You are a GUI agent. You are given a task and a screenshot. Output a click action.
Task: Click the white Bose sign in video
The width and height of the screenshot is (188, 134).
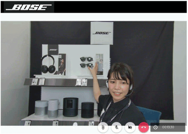(x=102, y=33)
